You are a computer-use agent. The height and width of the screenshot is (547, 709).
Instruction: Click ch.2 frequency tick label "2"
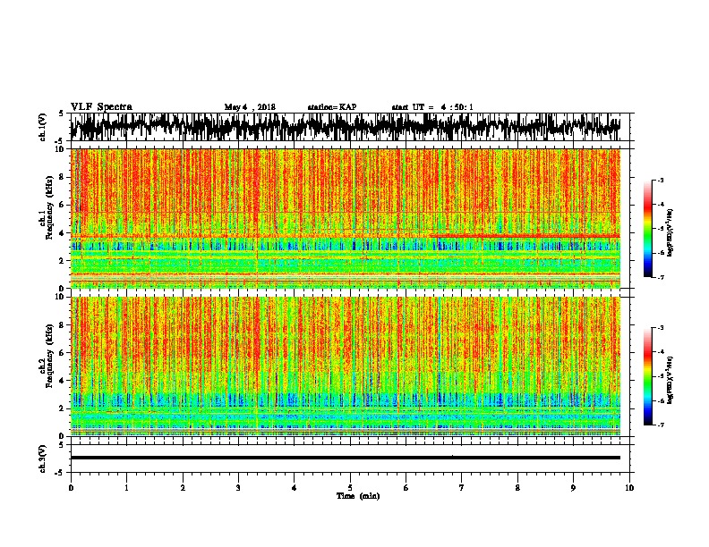(x=62, y=408)
